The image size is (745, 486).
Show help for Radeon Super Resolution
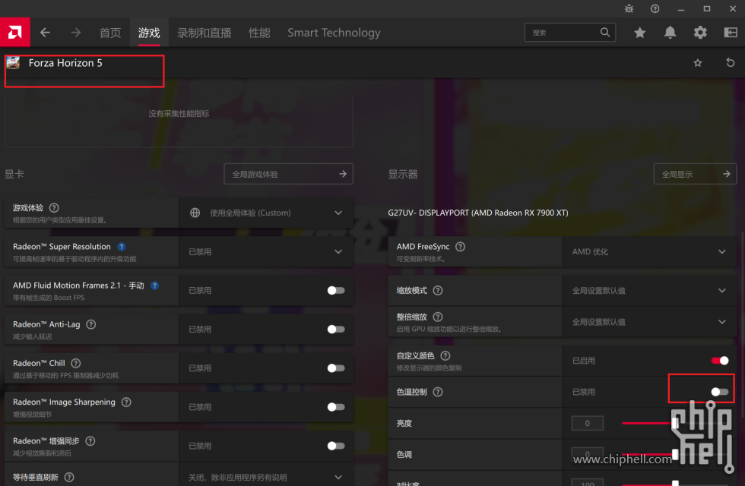122,247
